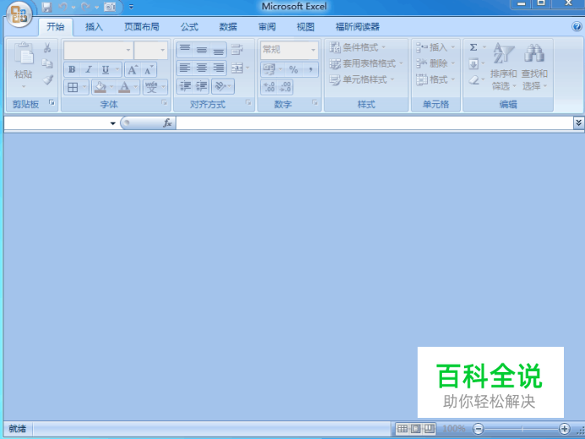Click inside the formula bar input
Screen dimensions: 585x439
pyautogui.click(x=375, y=123)
